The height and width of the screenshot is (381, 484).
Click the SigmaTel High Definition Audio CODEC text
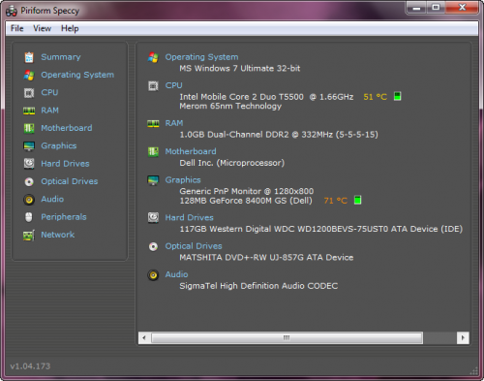click(x=258, y=286)
